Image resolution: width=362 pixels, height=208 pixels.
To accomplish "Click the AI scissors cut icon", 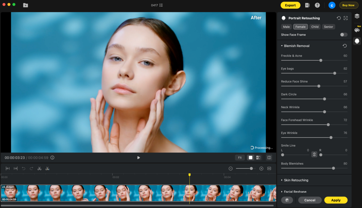I will coord(47,169).
